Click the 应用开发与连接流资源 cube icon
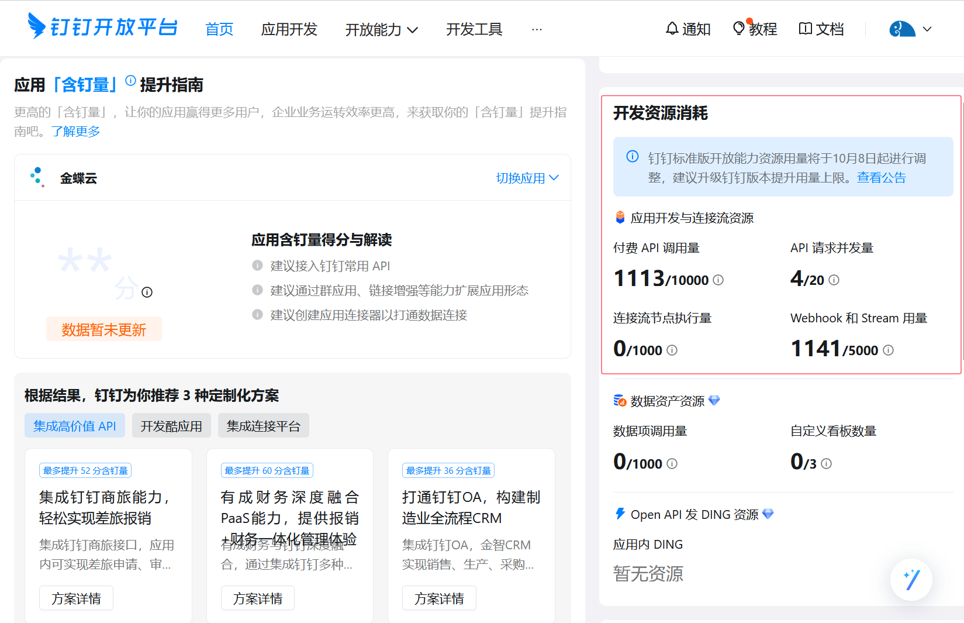This screenshot has height=623, width=964. (x=620, y=218)
